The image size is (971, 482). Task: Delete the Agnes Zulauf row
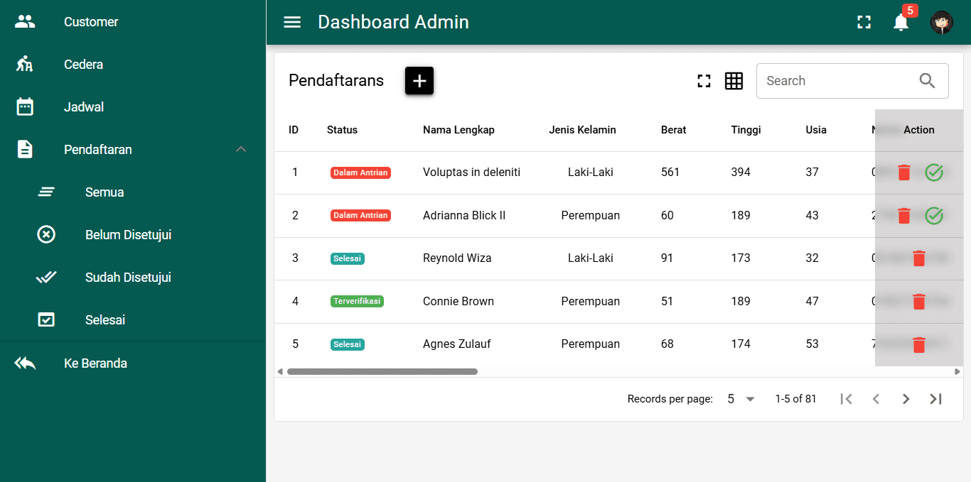coord(918,344)
